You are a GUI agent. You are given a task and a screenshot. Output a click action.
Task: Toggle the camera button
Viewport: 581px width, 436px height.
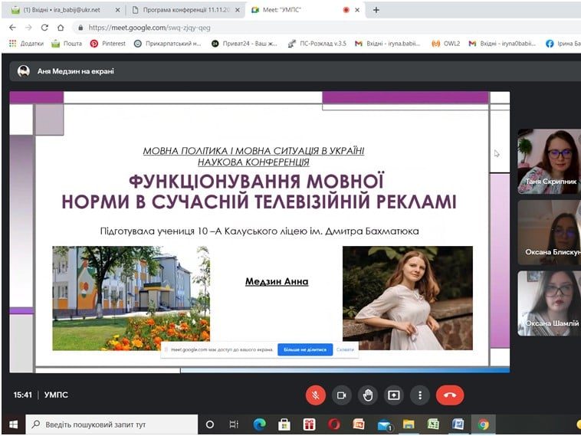[342, 395]
